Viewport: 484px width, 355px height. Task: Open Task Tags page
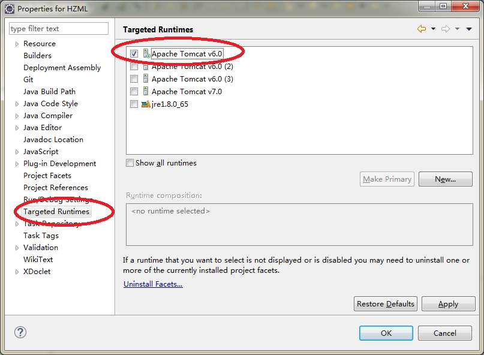[41, 236]
